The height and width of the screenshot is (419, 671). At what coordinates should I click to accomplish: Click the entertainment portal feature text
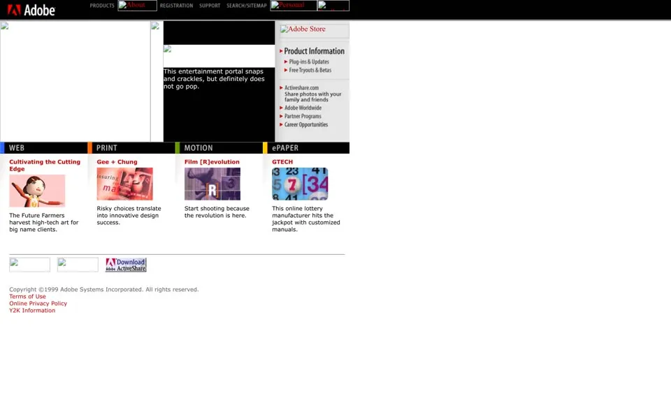click(x=214, y=79)
